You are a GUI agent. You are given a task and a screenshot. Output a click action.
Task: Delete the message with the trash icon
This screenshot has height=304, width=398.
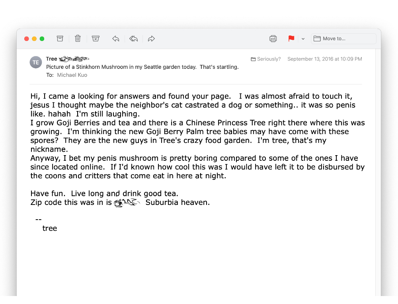[78, 39]
